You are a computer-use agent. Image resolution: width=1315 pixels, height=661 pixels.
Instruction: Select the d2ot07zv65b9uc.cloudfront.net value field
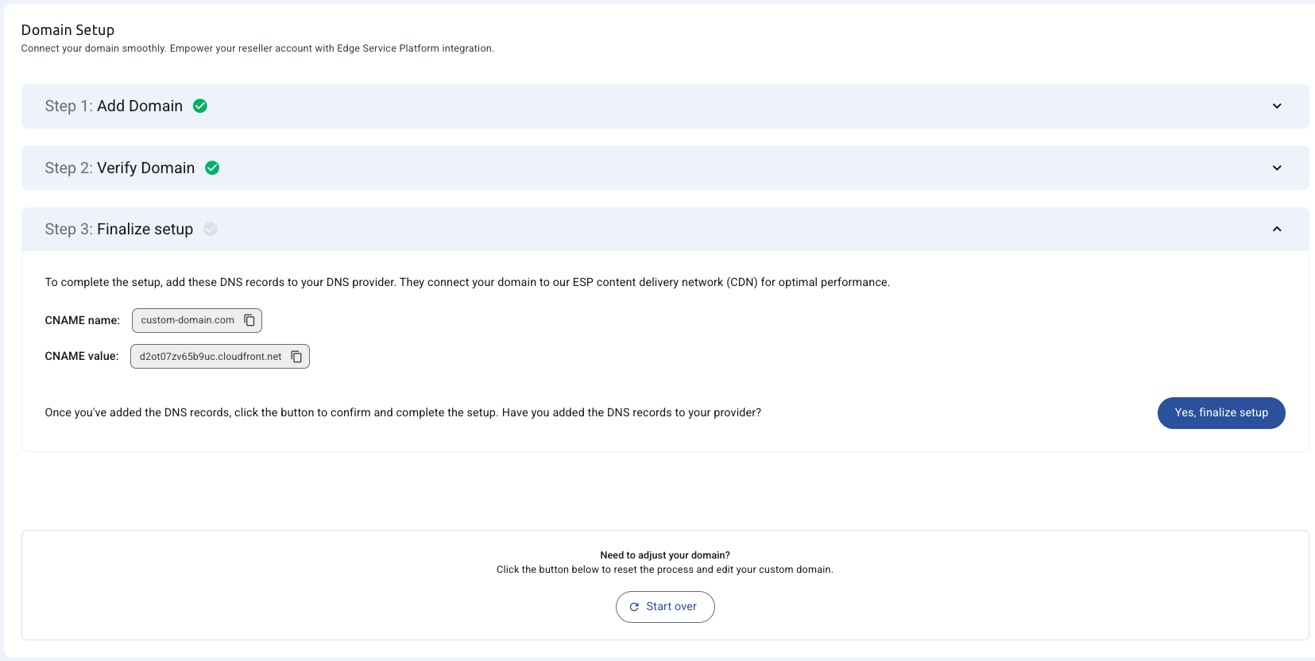coord(220,357)
